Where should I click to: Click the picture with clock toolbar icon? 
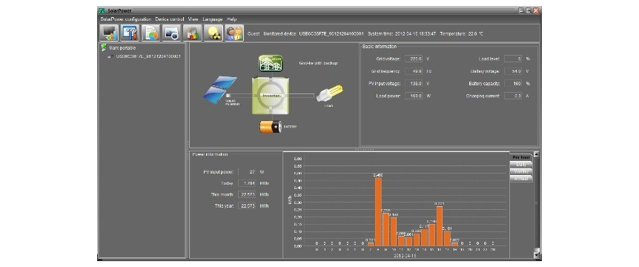pyautogui.click(x=171, y=33)
